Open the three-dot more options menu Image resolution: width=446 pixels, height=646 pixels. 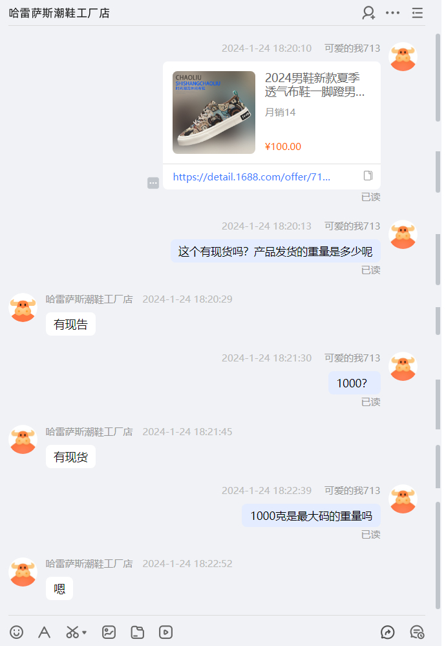[x=392, y=13]
